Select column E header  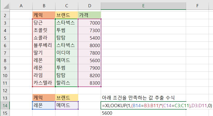click(x=143, y=6)
